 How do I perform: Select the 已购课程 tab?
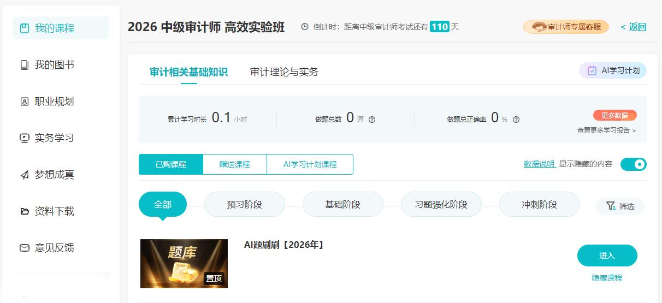point(171,164)
